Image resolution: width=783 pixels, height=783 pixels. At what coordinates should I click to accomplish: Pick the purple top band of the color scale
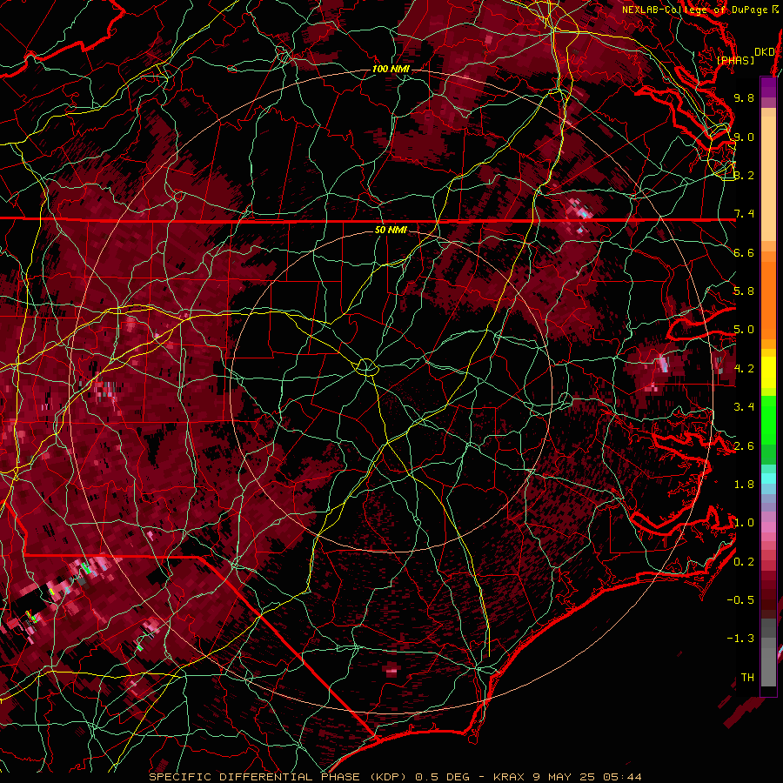point(768,87)
